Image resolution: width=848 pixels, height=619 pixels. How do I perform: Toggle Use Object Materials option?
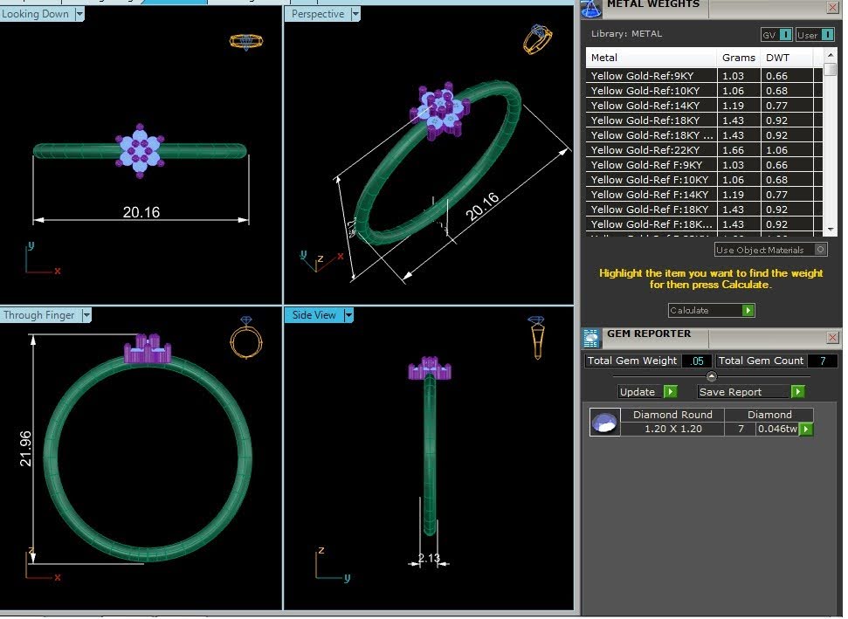(x=770, y=250)
